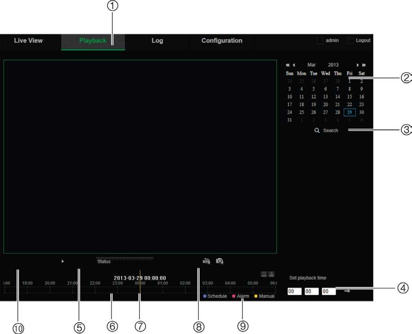Viewport: 412px width, 334px height.
Task: Open the Log tab
Action: [157, 41]
